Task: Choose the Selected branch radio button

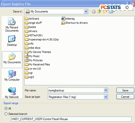Action: coord(6,114)
